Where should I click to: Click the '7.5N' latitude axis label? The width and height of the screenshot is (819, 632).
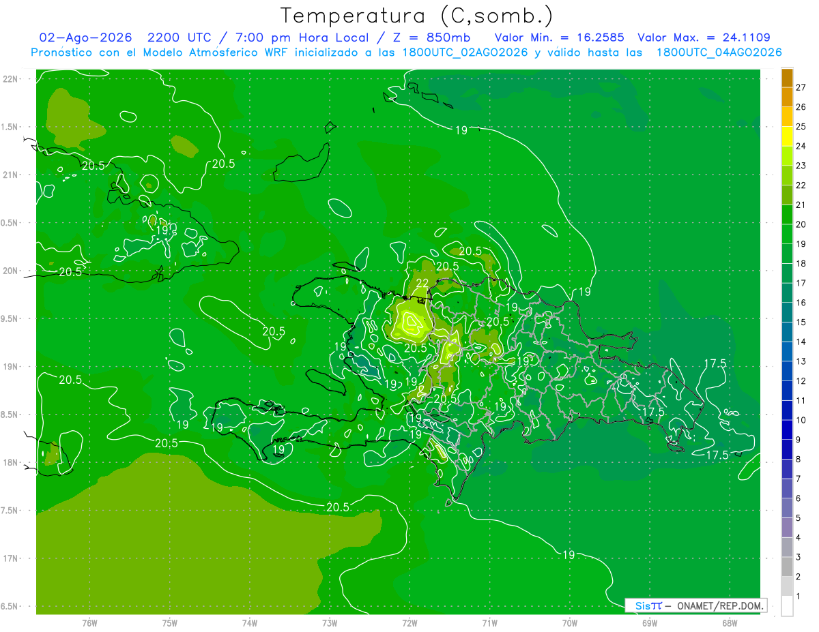tap(10, 511)
